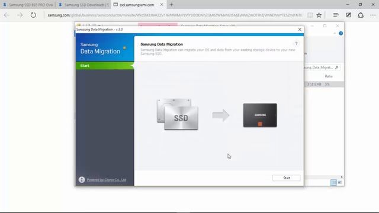Open the browser Hub icon

[x=336, y=15]
